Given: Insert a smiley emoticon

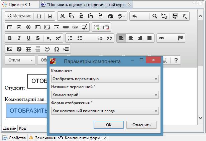Looking at the screenshot, I should coord(47,49).
